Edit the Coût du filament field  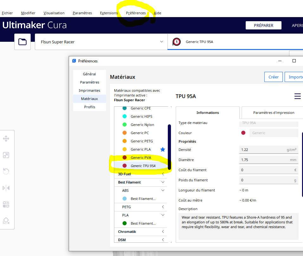point(268,170)
